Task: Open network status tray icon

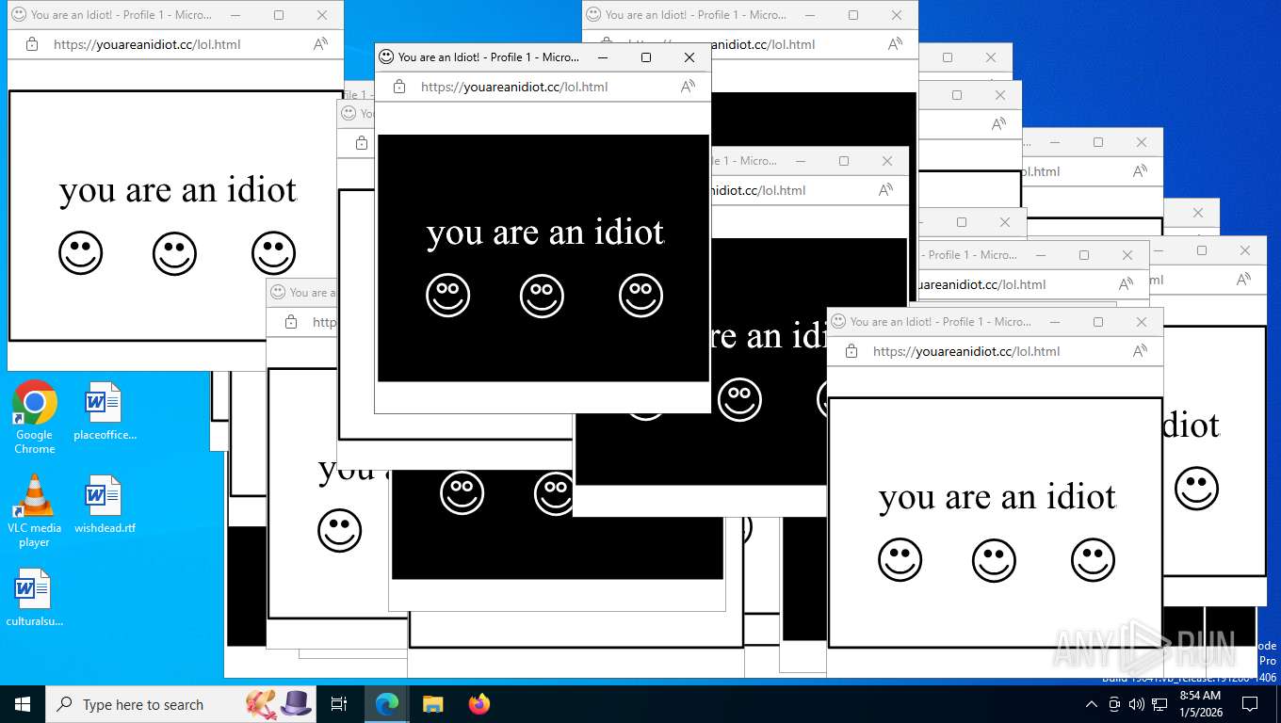Action: (x=1159, y=704)
